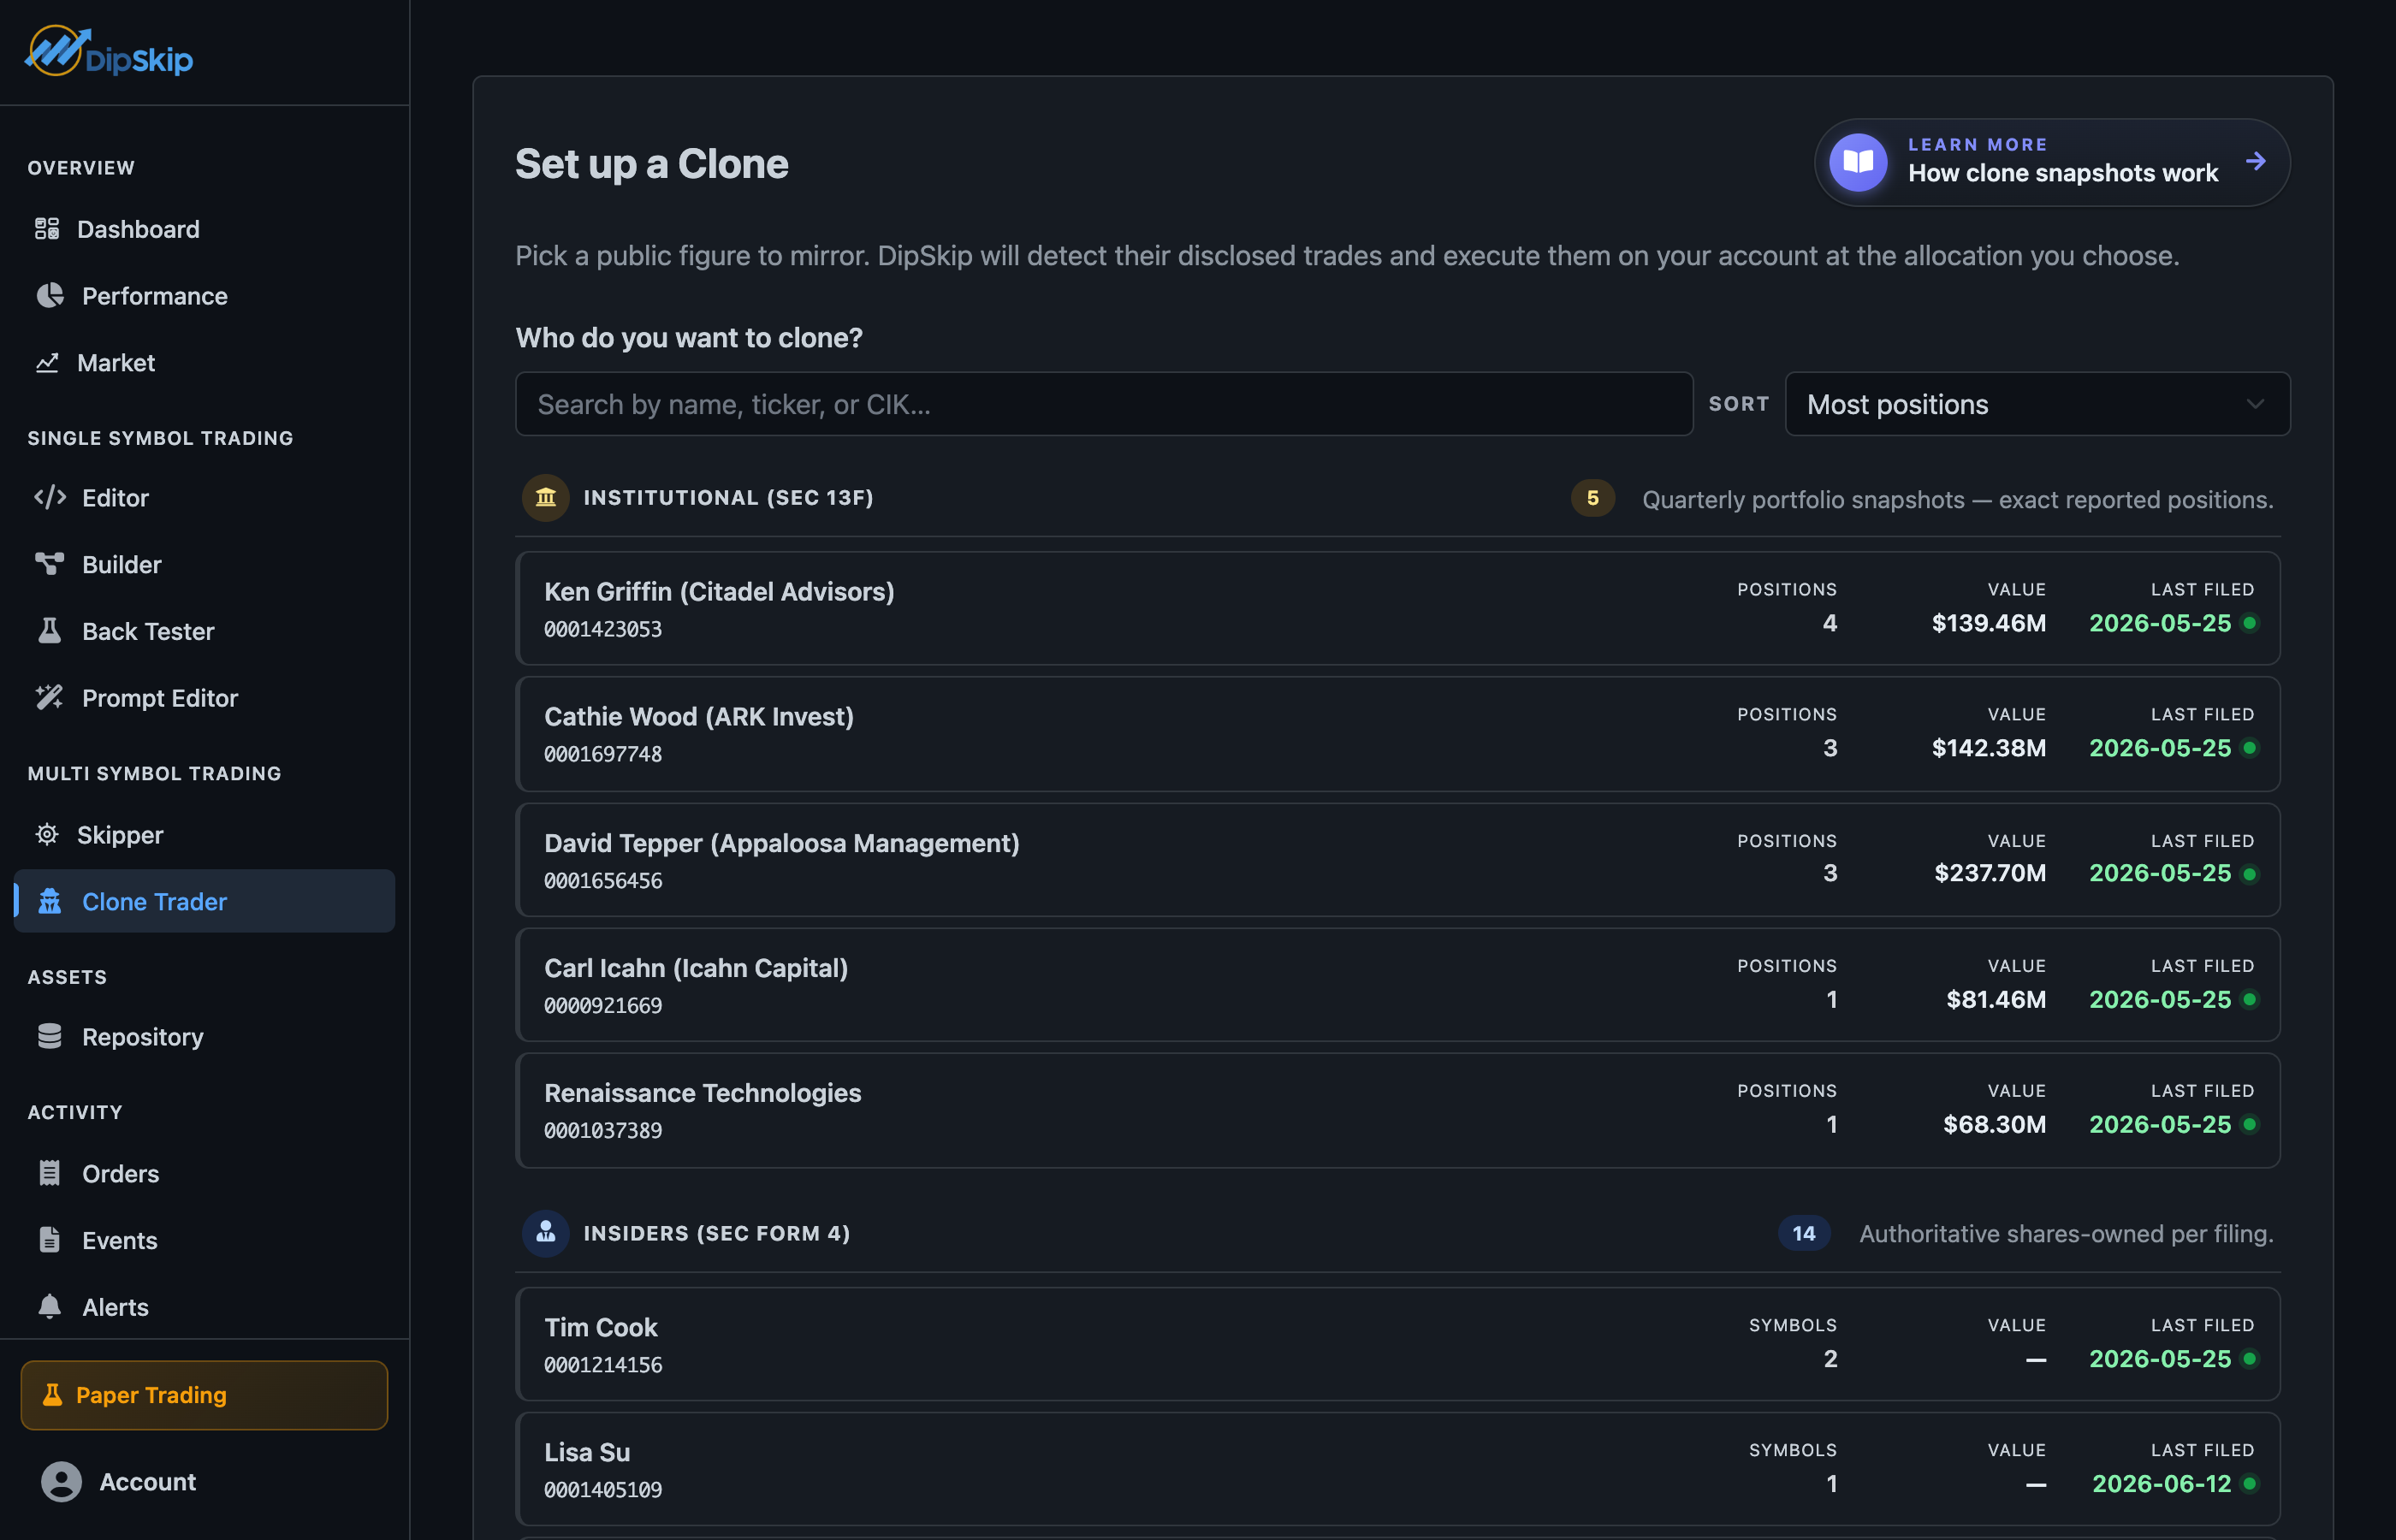Click the DipSkip logo
Viewport: 2396px width, 1540px height.
pyautogui.click(x=109, y=52)
